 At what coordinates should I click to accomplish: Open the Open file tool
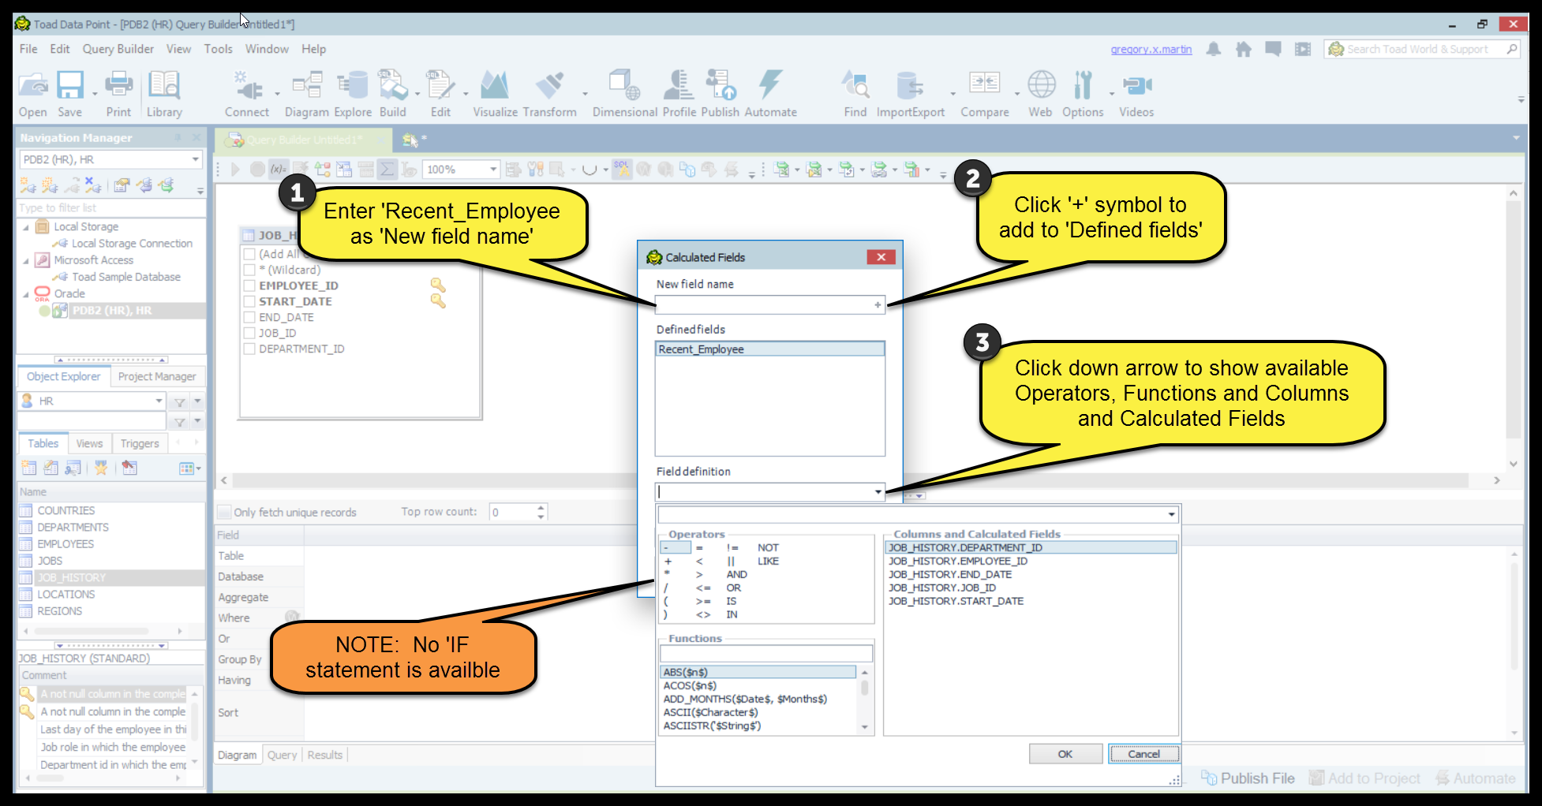click(x=33, y=93)
